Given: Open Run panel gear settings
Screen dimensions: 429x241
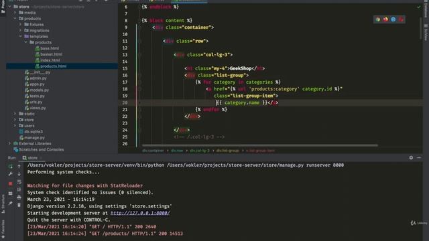Looking at the screenshot, I should click(x=411, y=158).
